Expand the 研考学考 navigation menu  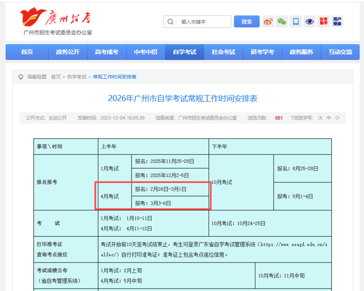coord(262,52)
